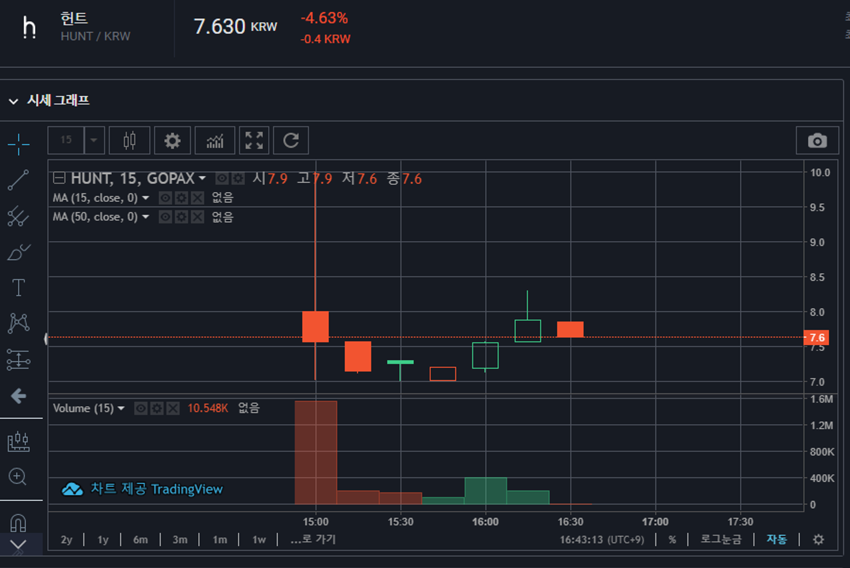This screenshot has height=568, width=850.
Task: Hide the MA 15 indicator
Action: 165,198
